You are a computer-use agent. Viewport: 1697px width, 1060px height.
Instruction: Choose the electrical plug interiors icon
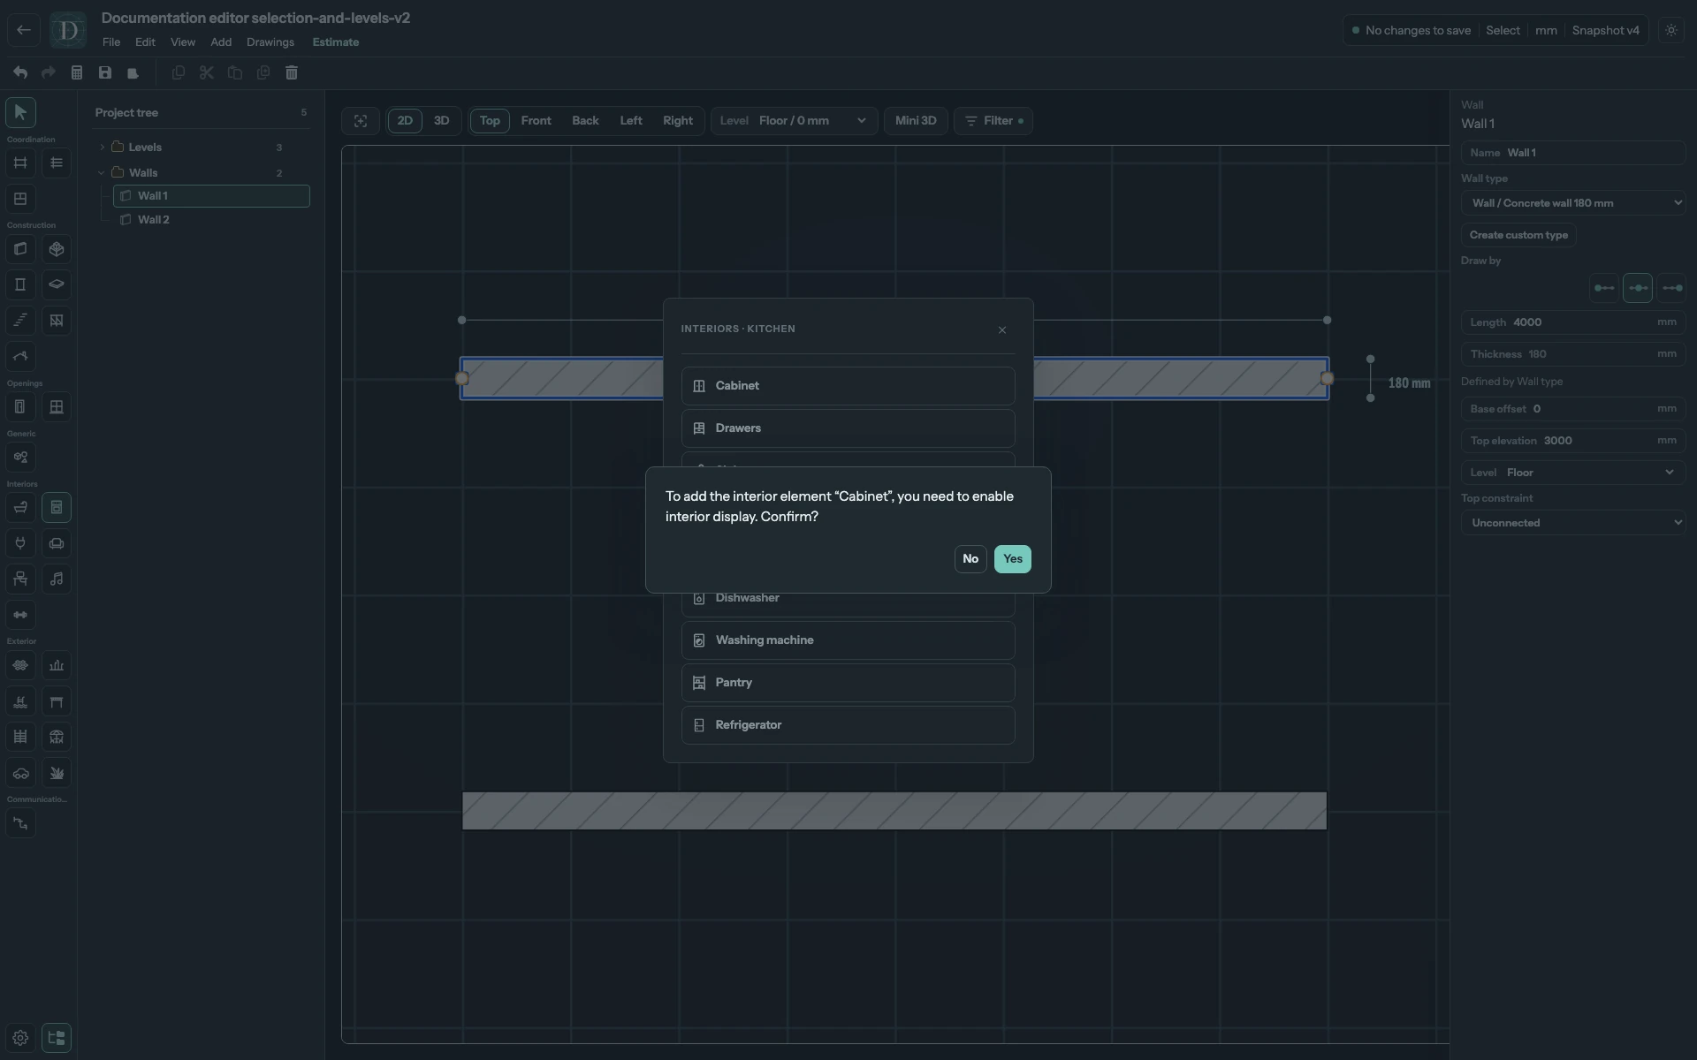click(20, 543)
